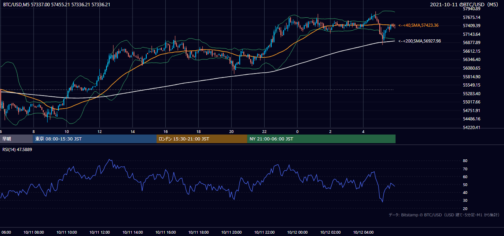Click the bottom time label '10/11 14:00'
Viewport: 504px width, 236px height.
[x=133, y=232]
